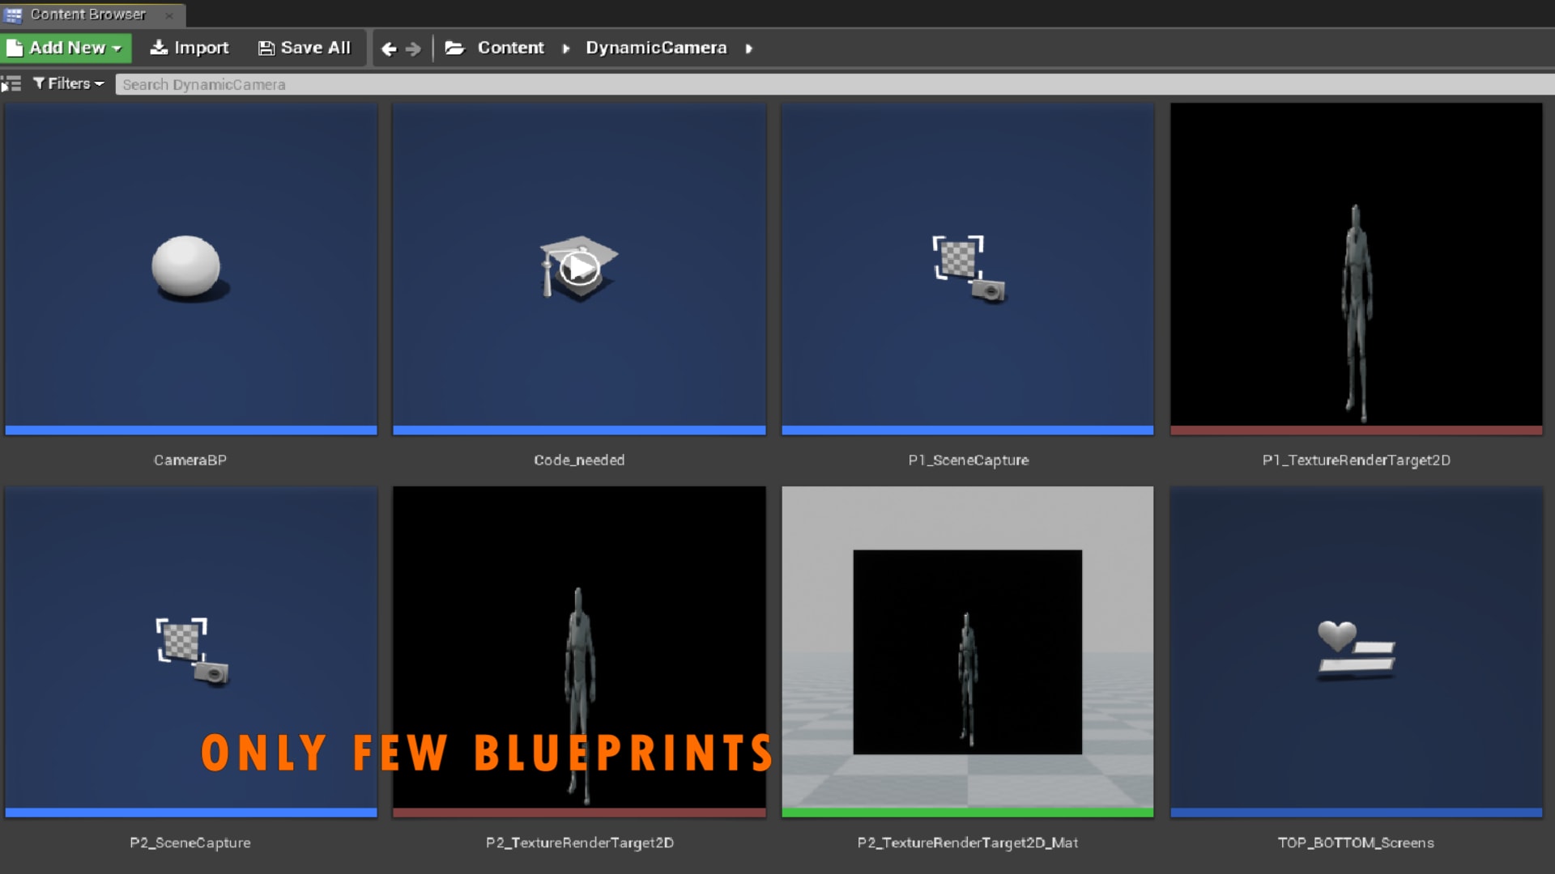Click the forward navigation arrow
This screenshot has width=1555, height=874.
(x=415, y=48)
